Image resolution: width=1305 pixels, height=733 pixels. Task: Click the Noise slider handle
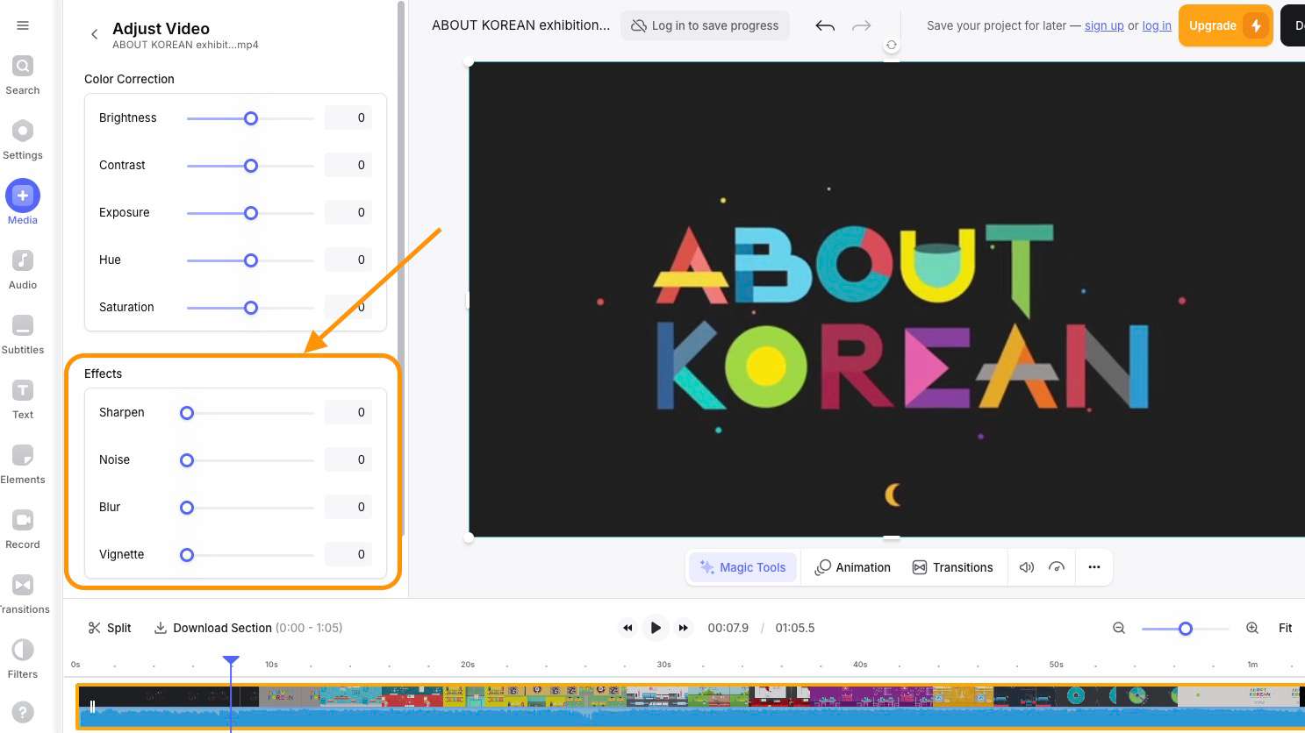(x=187, y=460)
